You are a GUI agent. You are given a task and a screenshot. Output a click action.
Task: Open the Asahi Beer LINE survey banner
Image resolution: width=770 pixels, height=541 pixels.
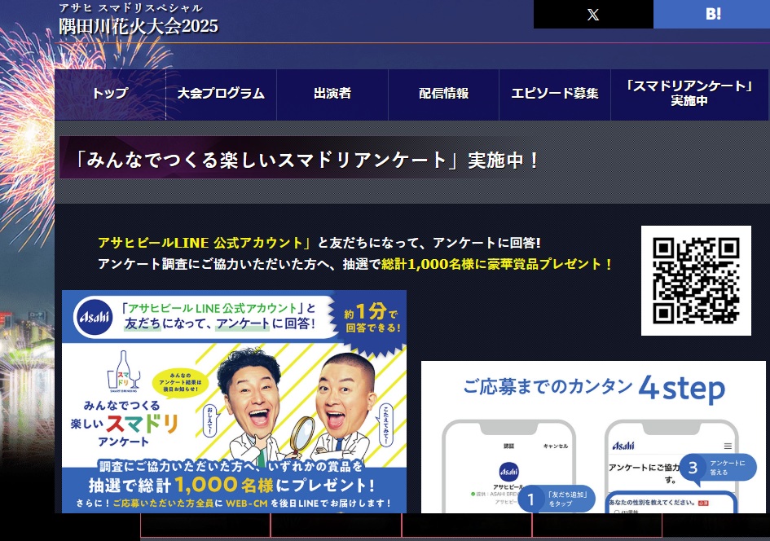tap(234, 402)
